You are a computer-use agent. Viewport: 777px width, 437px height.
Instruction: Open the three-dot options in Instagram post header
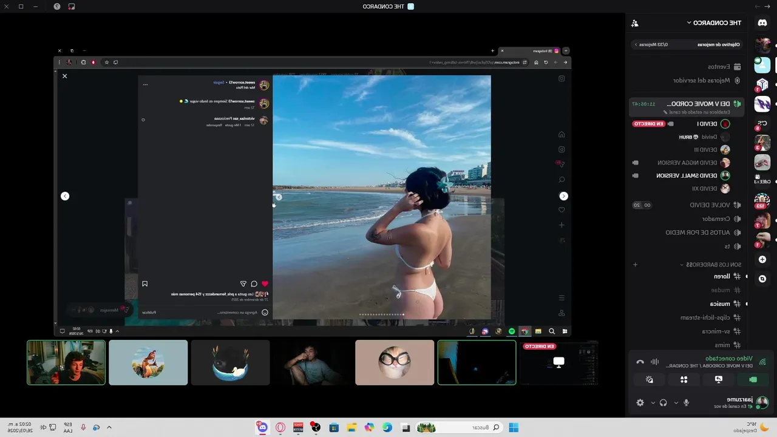tap(145, 84)
